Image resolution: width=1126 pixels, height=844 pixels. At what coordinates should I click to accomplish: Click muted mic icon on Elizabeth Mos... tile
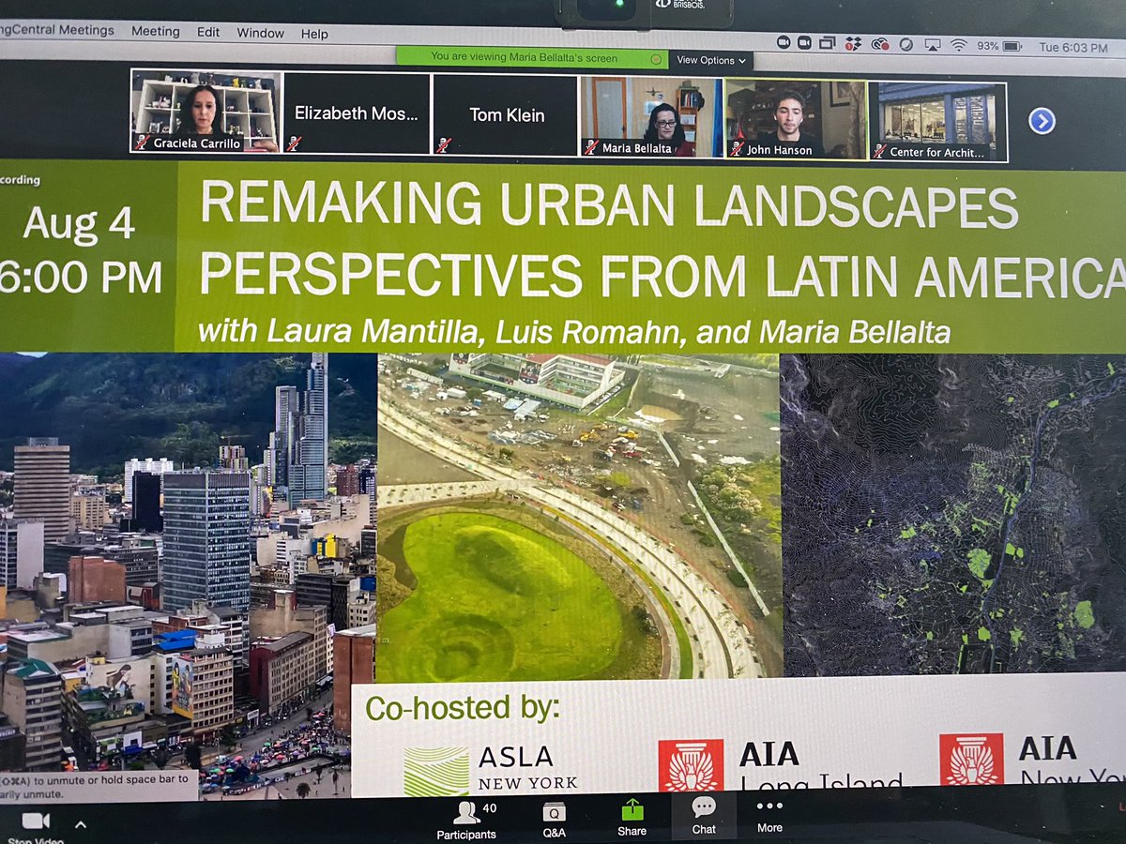(294, 143)
